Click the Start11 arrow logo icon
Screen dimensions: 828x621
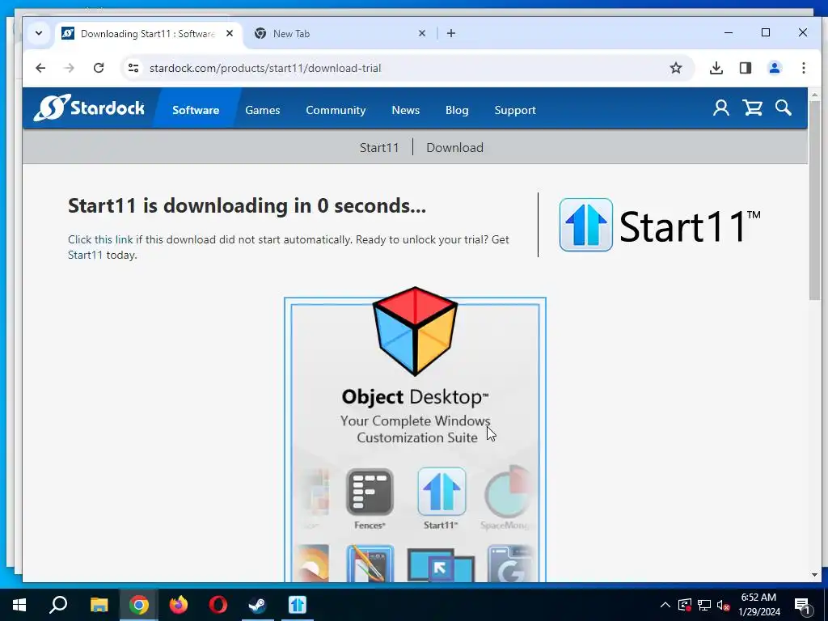click(585, 225)
